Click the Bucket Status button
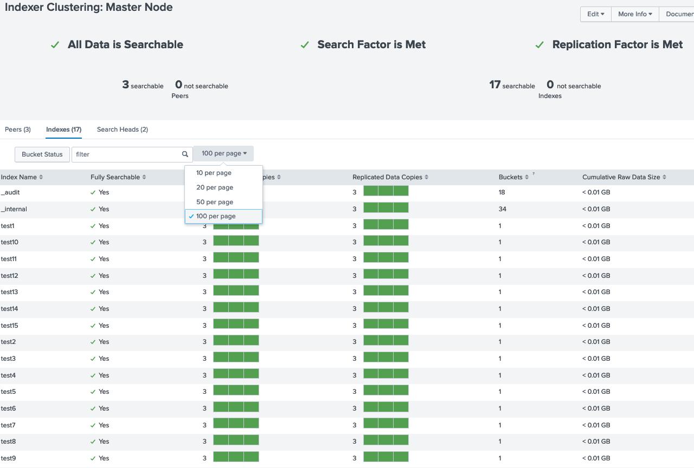Image resolution: width=694 pixels, height=468 pixels. tap(42, 154)
